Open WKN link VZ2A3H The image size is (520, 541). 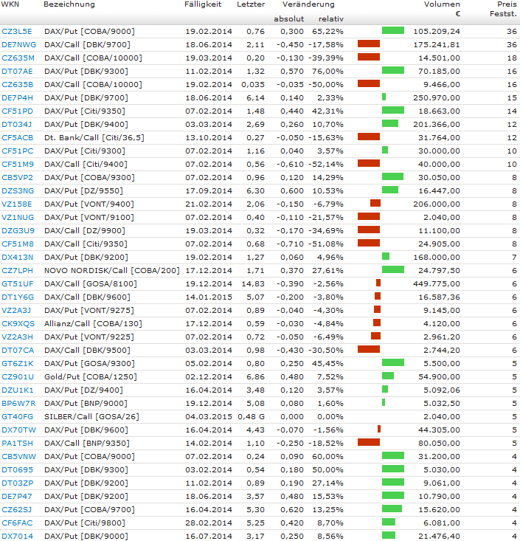pos(18,337)
